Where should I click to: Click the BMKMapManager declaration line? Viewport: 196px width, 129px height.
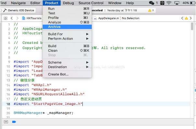coord(43,113)
